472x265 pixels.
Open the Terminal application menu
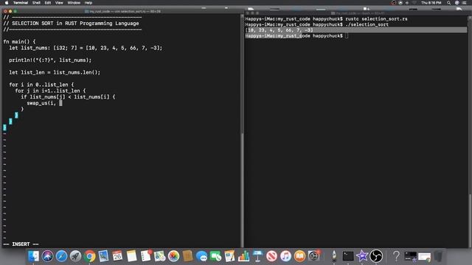21,3
